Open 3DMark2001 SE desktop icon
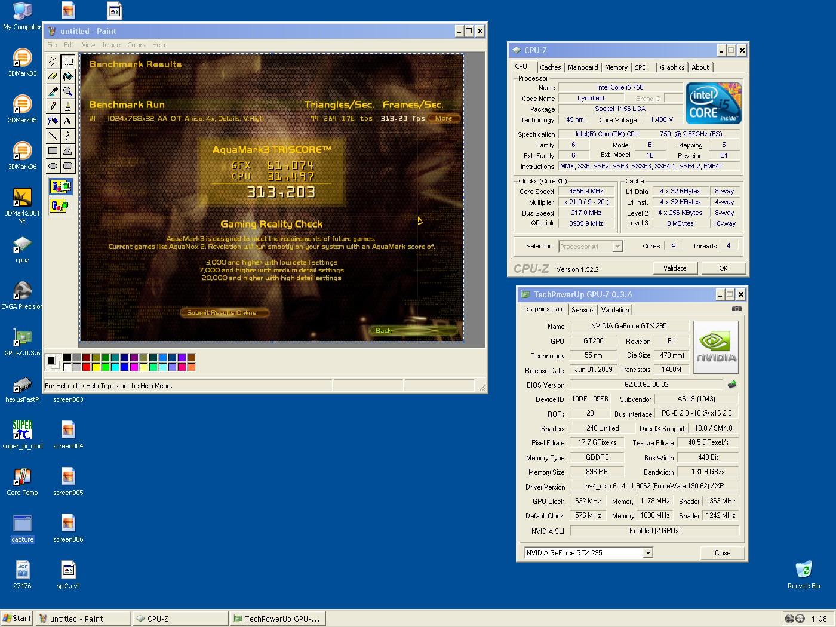 (22, 205)
